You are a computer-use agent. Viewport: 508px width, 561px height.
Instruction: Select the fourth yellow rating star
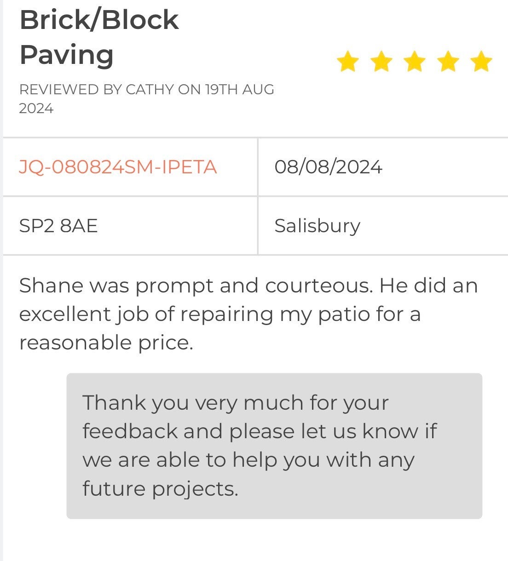pyautogui.click(x=449, y=62)
